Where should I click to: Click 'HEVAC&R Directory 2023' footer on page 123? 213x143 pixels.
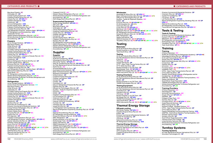coord(190,139)
